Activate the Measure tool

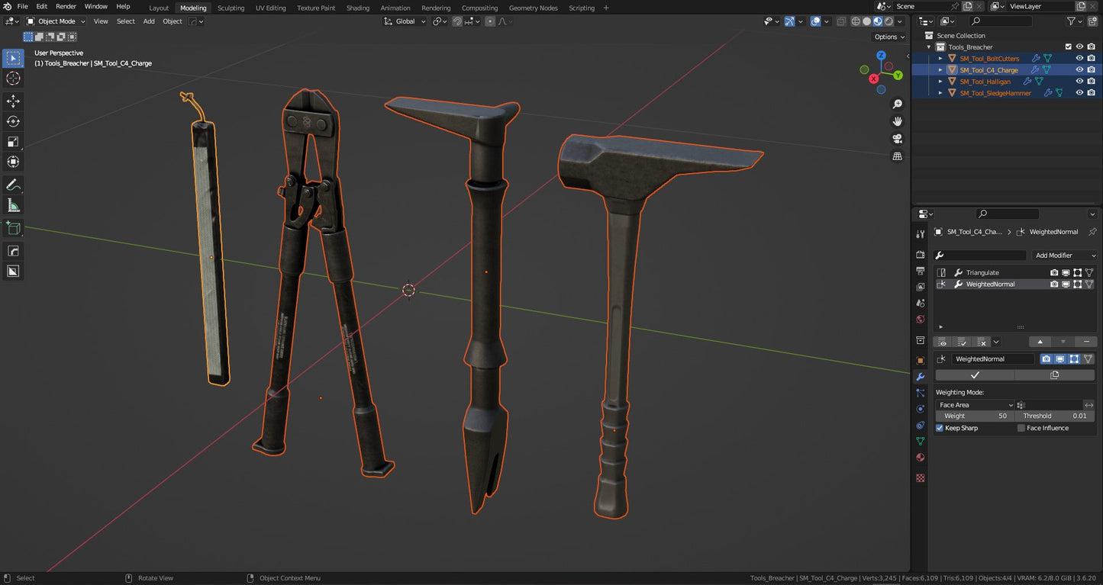pos(13,204)
